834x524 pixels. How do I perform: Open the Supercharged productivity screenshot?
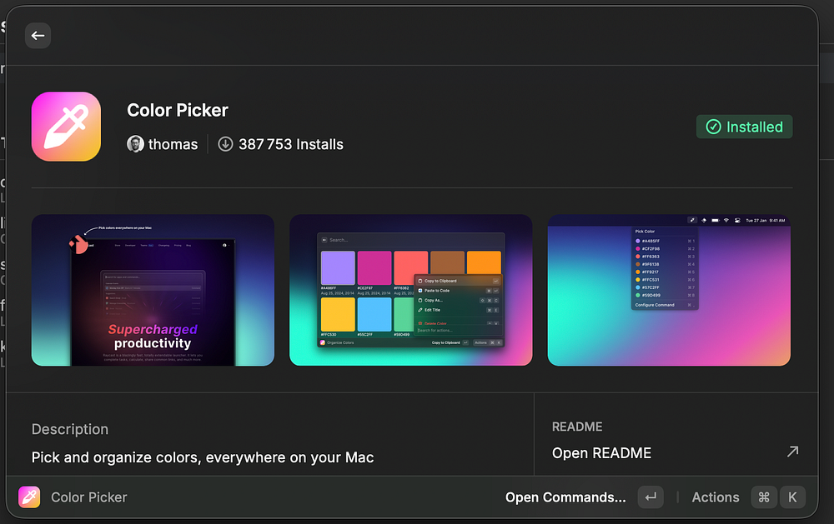click(x=153, y=290)
